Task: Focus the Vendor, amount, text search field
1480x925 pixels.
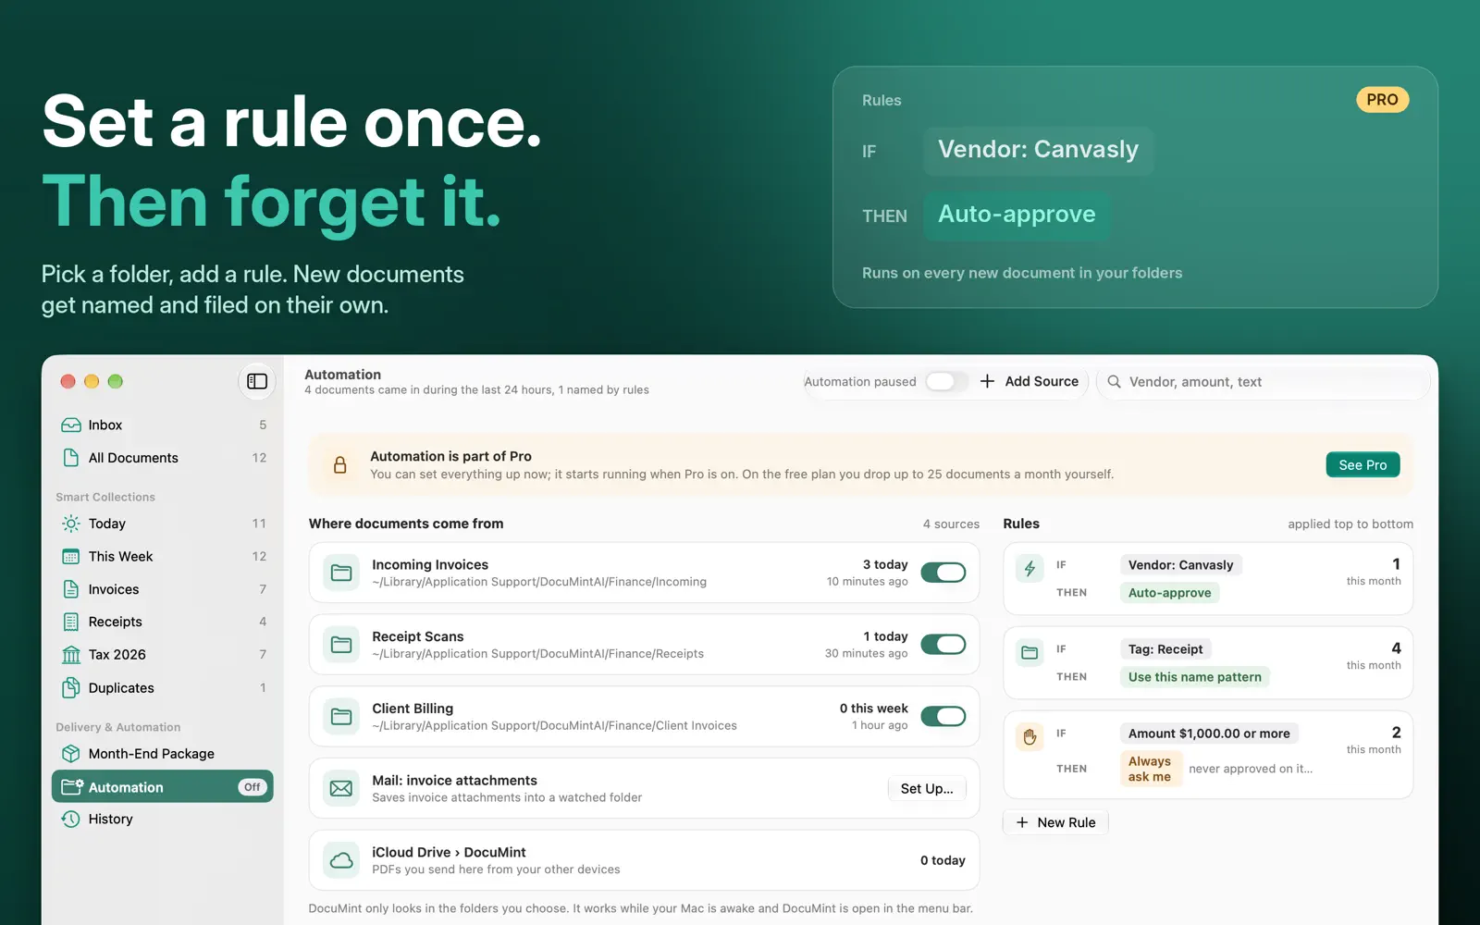Action: point(1264,382)
